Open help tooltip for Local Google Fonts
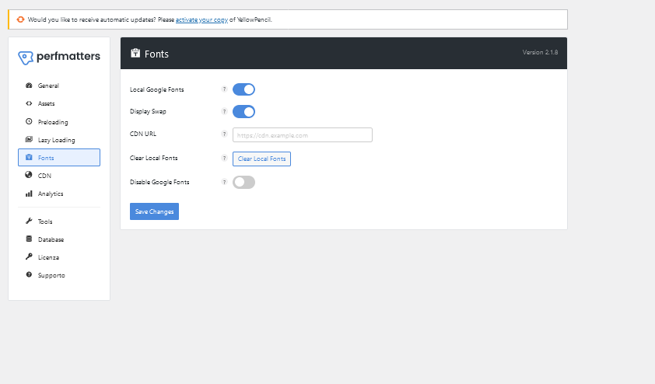Screen dimensions: 655x384 coord(224,89)
